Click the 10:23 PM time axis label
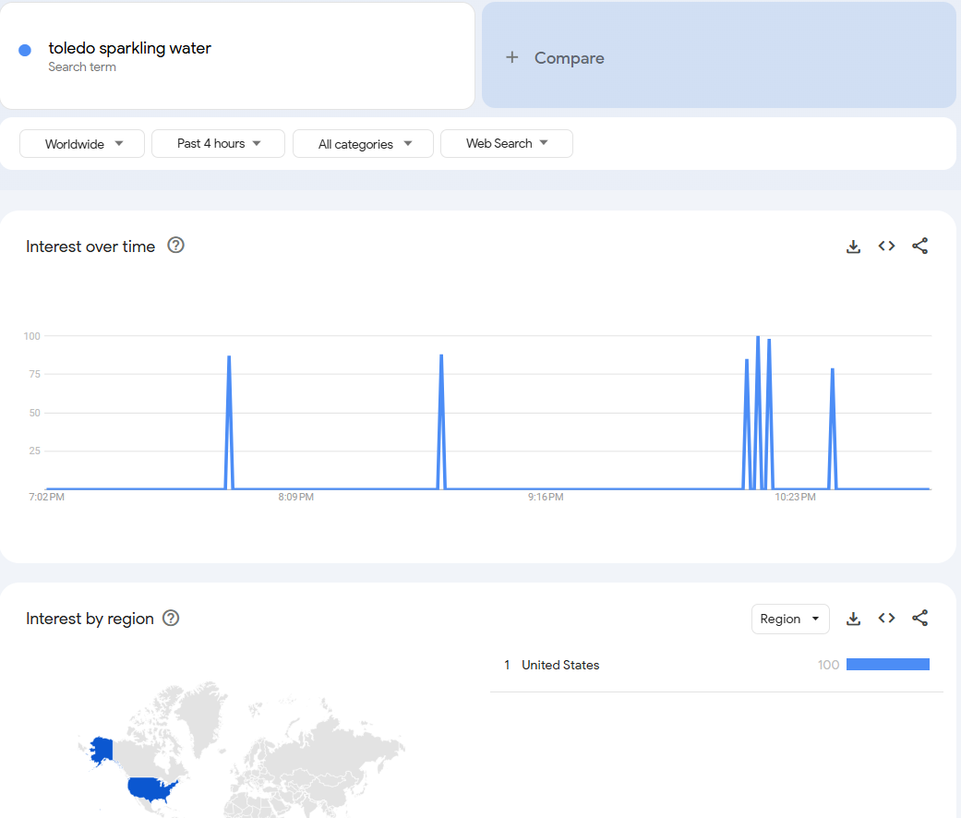The height and width of the screenshot is (818, 961). point(795,497)
